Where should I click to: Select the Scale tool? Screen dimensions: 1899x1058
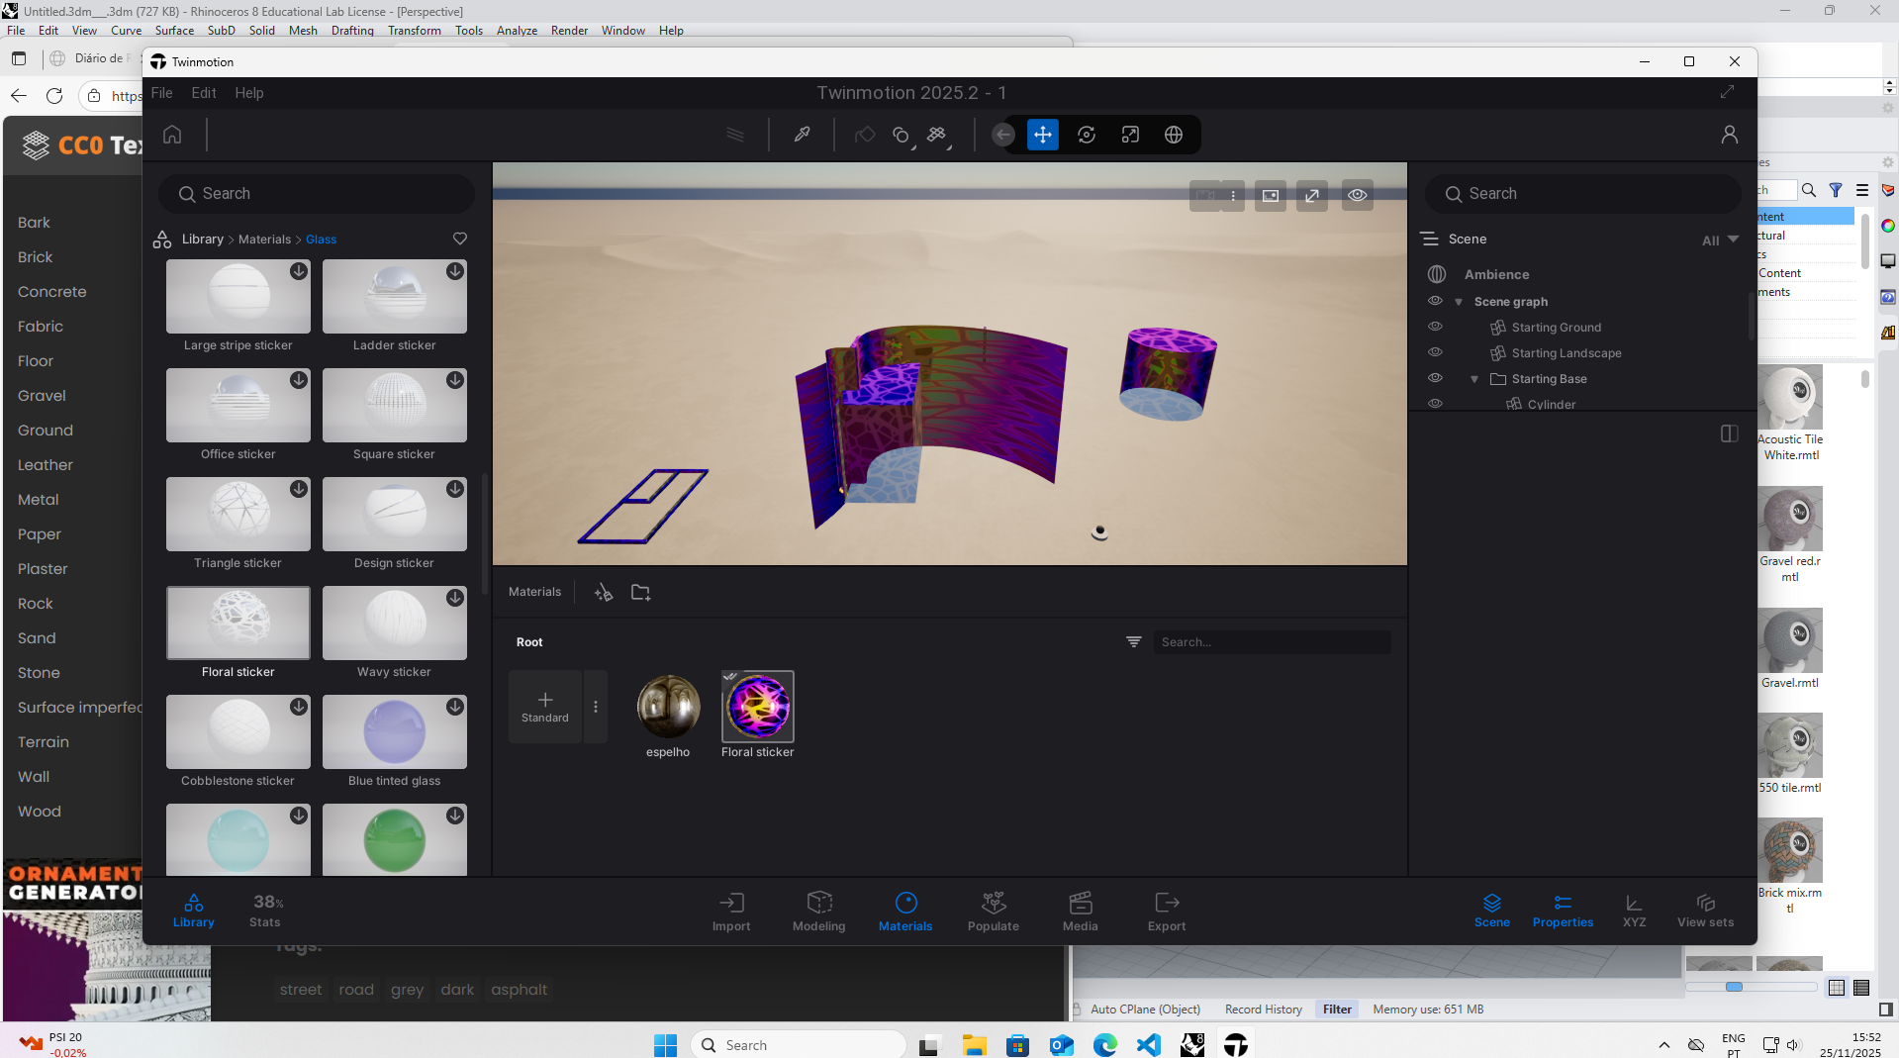pos(1130,135)
